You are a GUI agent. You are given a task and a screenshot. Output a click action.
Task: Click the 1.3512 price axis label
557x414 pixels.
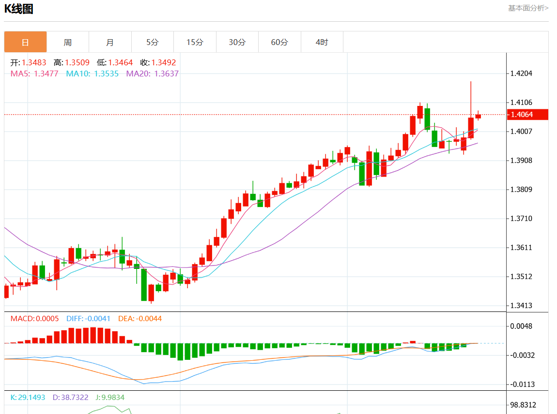[x=521, y=276]
